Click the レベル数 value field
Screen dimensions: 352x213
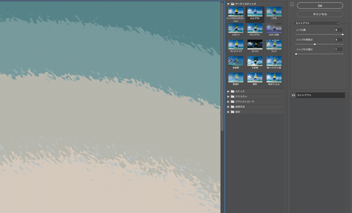click(x=339, y=30)
